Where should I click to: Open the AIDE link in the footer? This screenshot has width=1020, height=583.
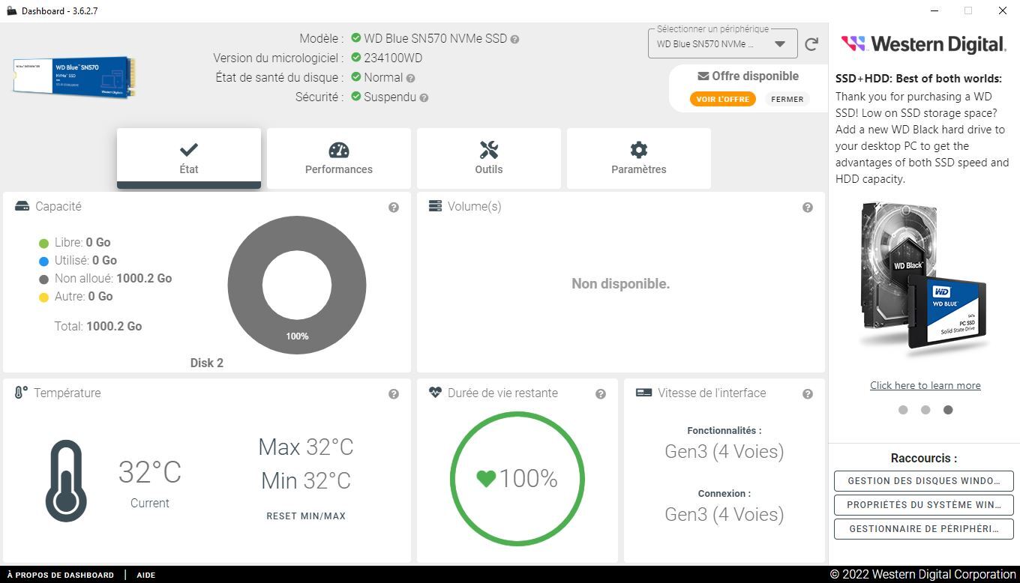[146, 575]
